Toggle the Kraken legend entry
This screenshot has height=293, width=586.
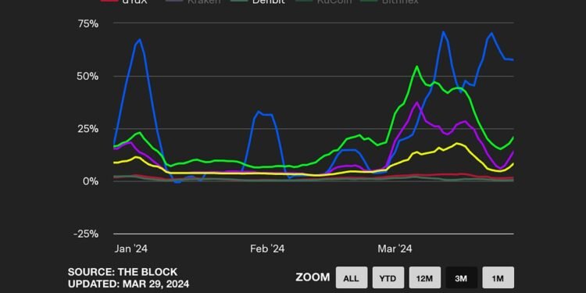tap(194, 2)
